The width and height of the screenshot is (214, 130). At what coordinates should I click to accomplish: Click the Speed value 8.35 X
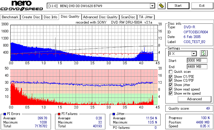pos(205,126)
